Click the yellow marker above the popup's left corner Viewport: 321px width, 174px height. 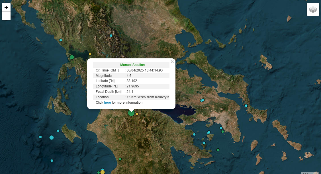90,54
